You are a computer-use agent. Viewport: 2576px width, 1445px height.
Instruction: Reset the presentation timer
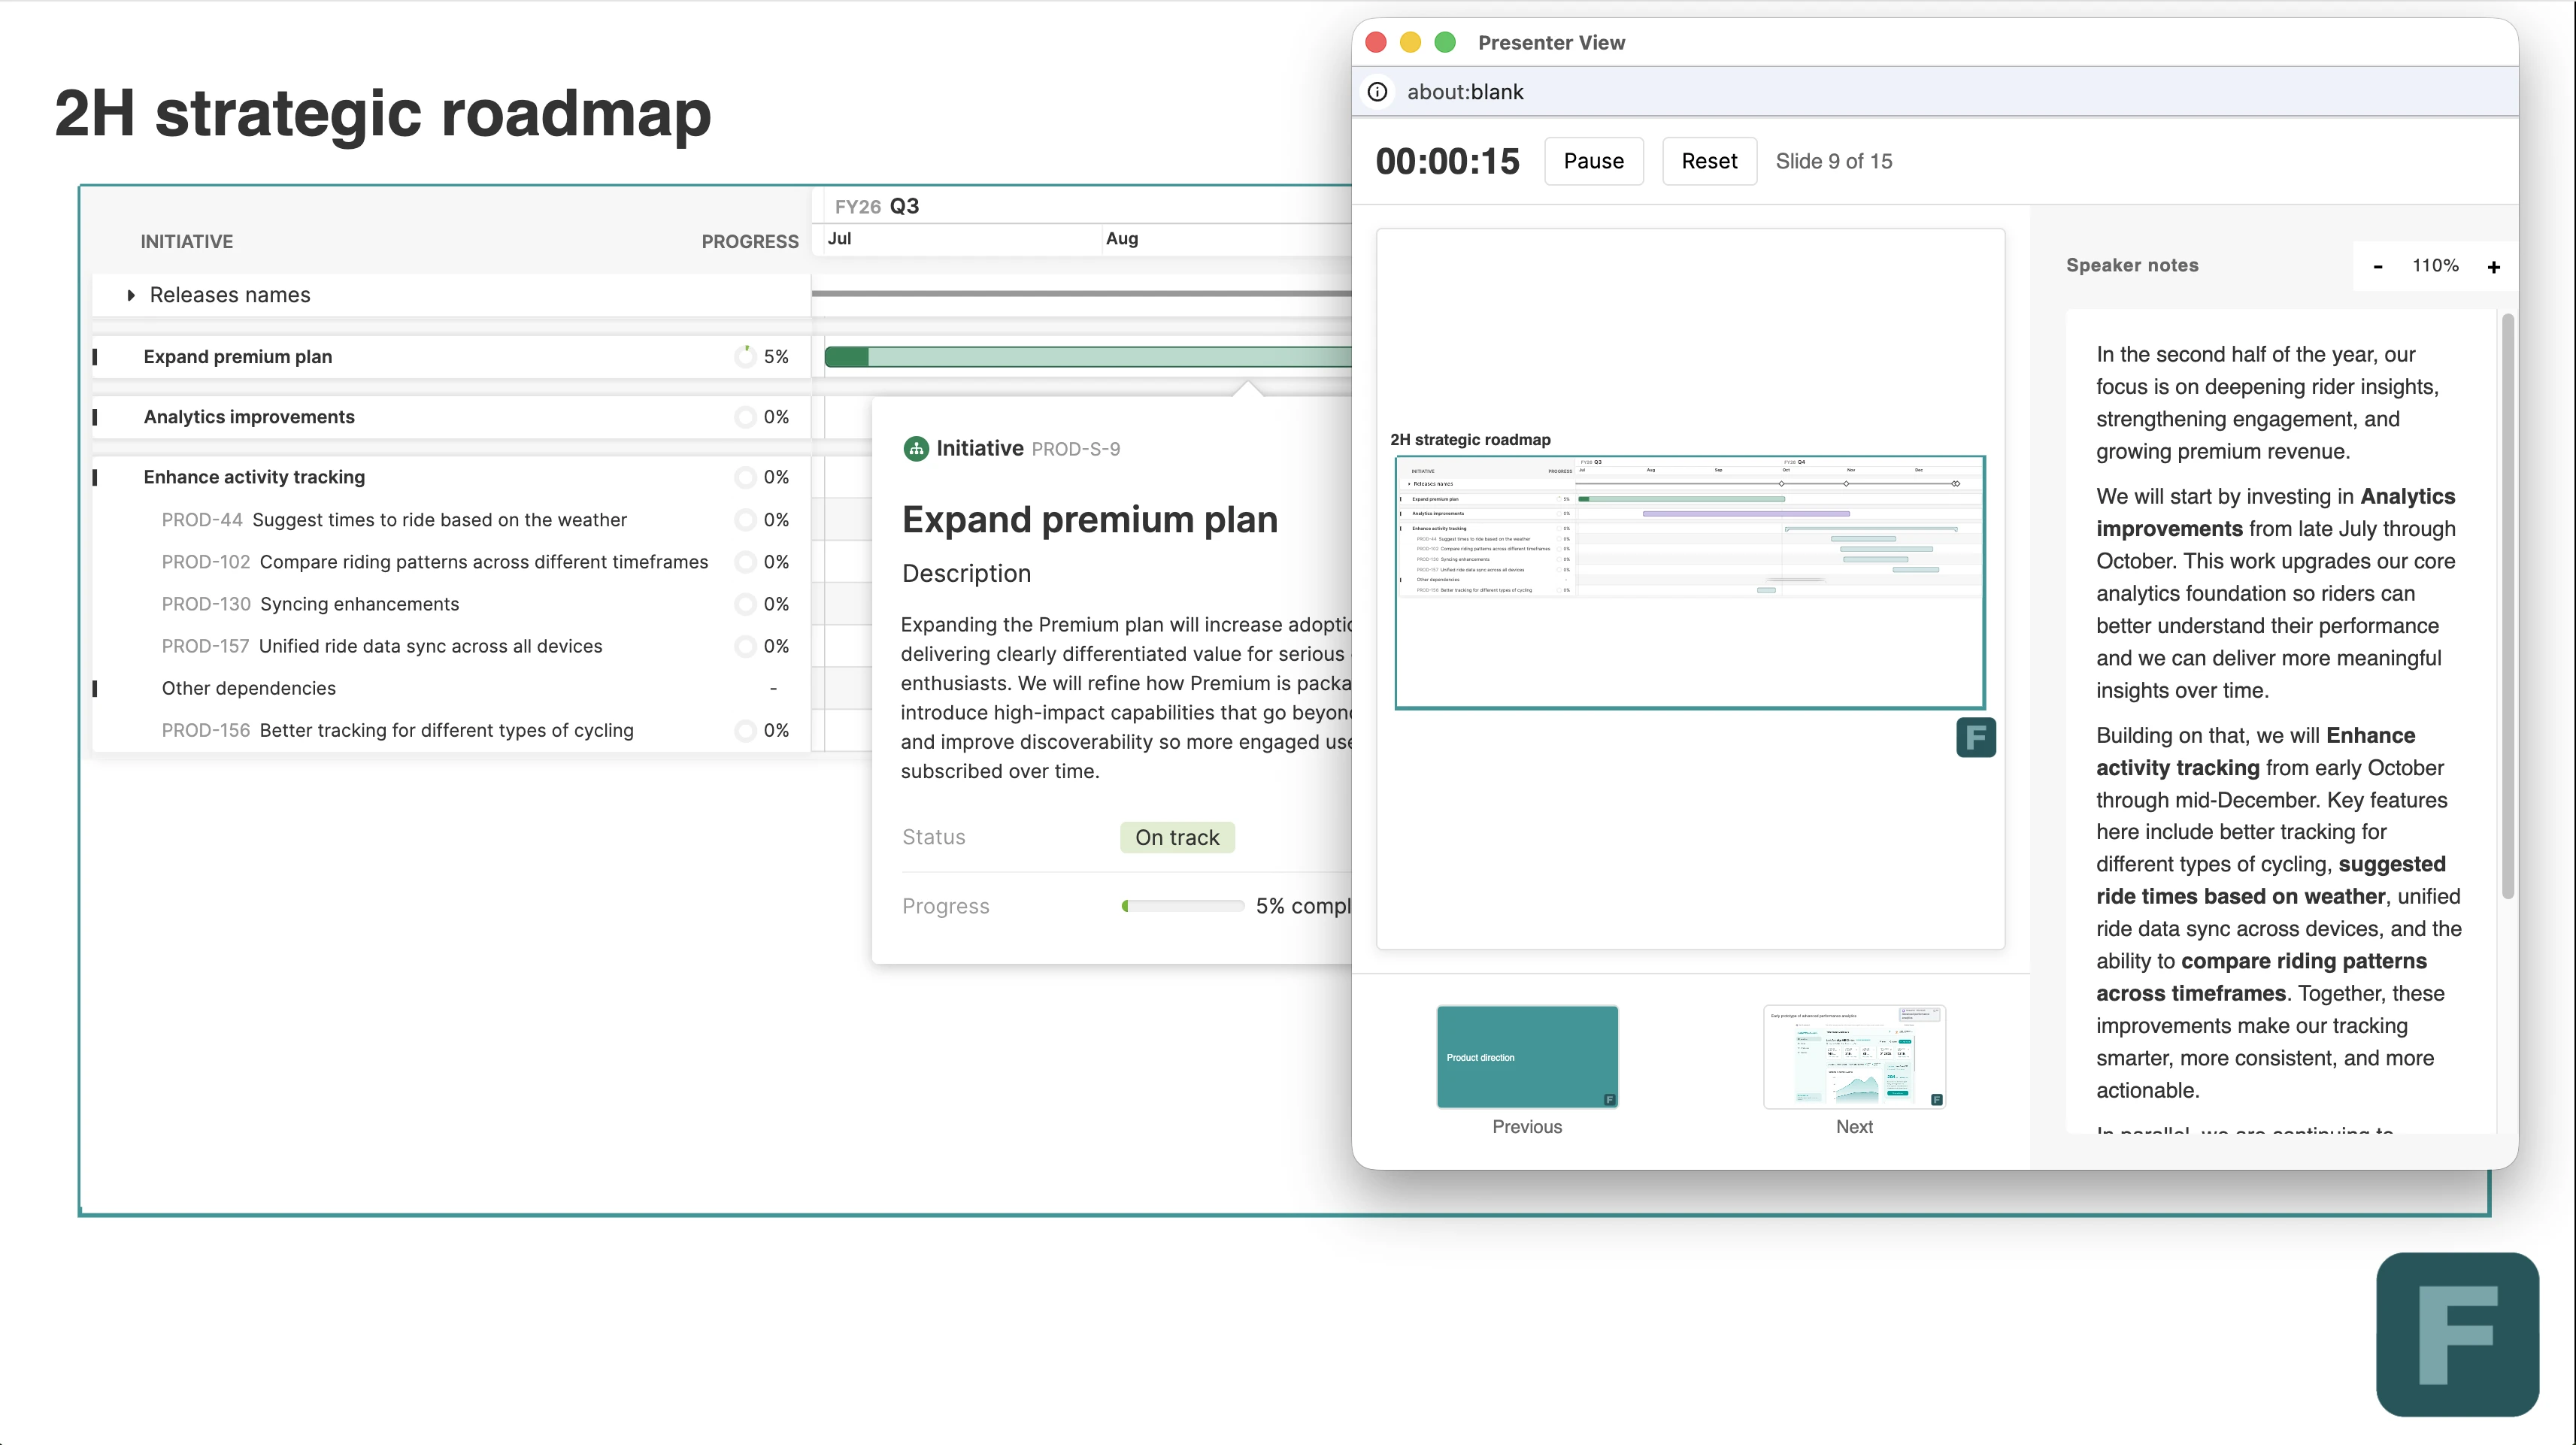(x=1708, y=161)
